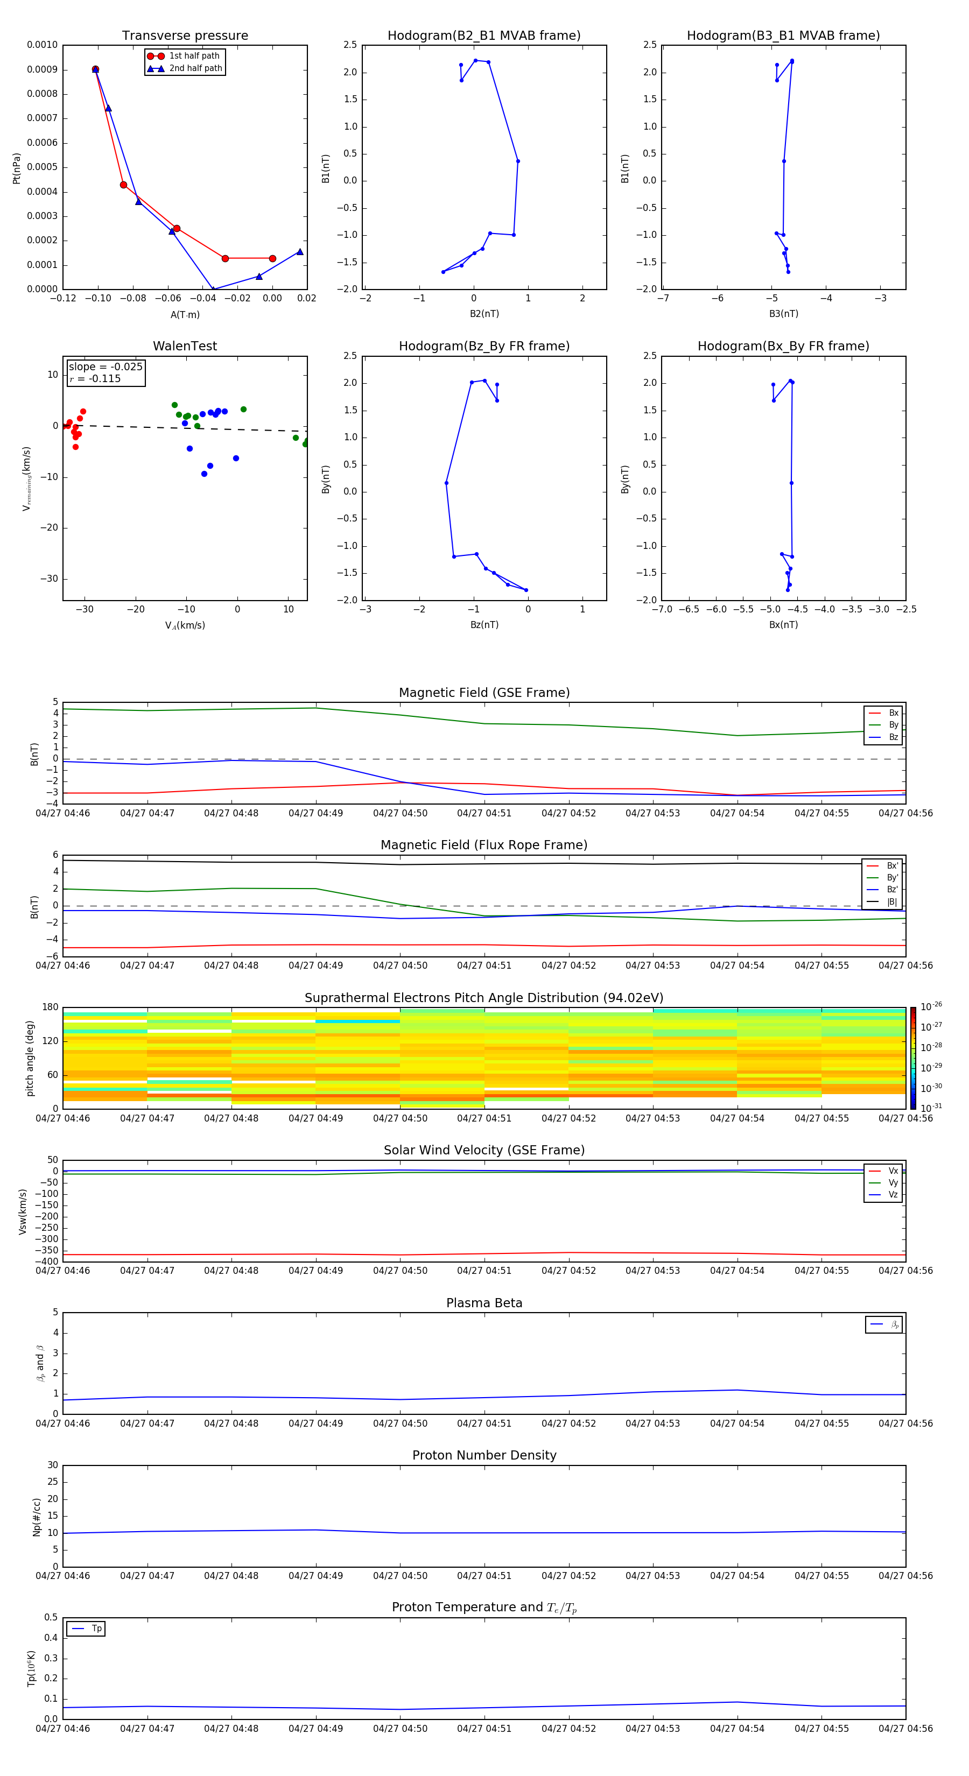
Task: Select the '2nd half path' legend entry
Action: click(184, 68)
